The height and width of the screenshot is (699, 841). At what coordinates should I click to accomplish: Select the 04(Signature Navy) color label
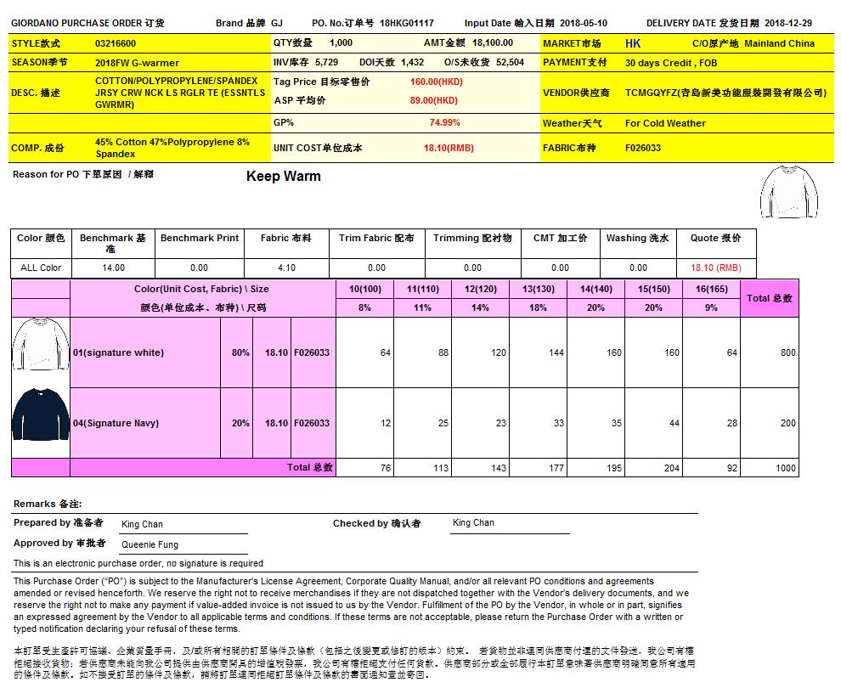115,423
